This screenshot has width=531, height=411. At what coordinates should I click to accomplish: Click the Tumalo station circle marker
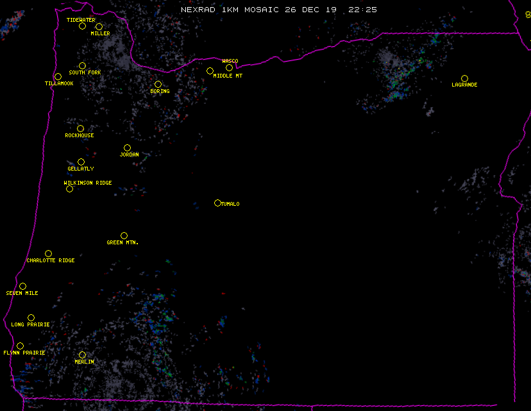[217, 203]
